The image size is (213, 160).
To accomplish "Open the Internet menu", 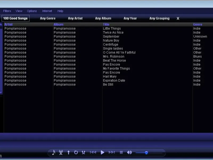I will (47, 11).
